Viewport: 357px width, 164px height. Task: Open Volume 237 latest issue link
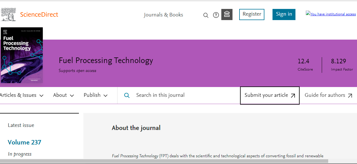24,142
